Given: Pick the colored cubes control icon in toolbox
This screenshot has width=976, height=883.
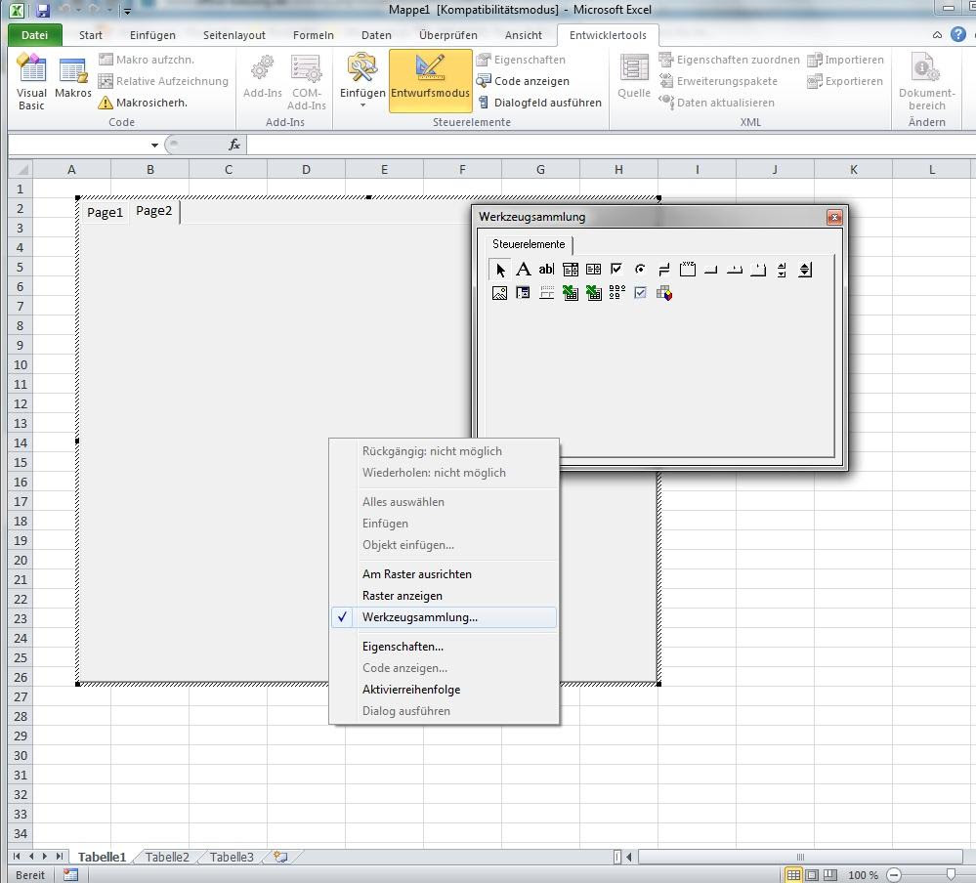Looking at the screenshot, I should pyautogui.click(x=663, y=293).
